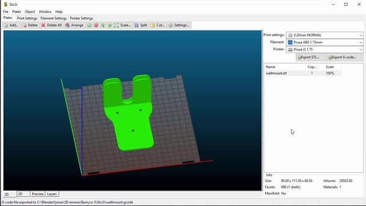The width and height of the screenshot is (366, 206).
Task: Switch to Print Settings tab
Action: tap(27, 18)
